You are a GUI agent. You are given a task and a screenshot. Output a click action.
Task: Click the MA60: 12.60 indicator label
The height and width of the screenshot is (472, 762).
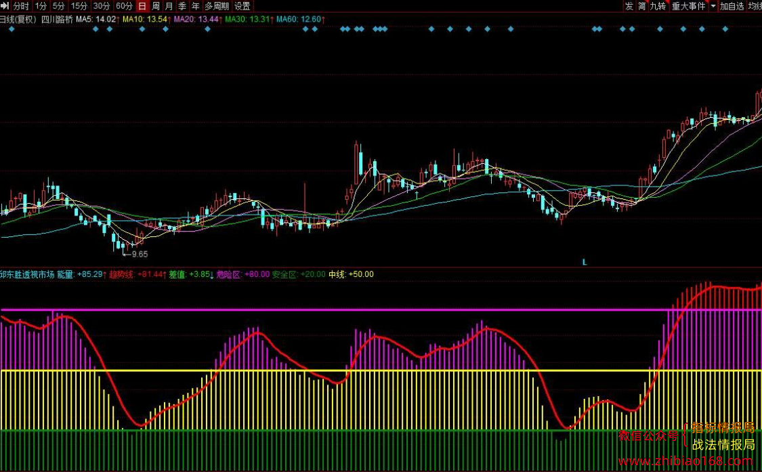click(301, 20)
